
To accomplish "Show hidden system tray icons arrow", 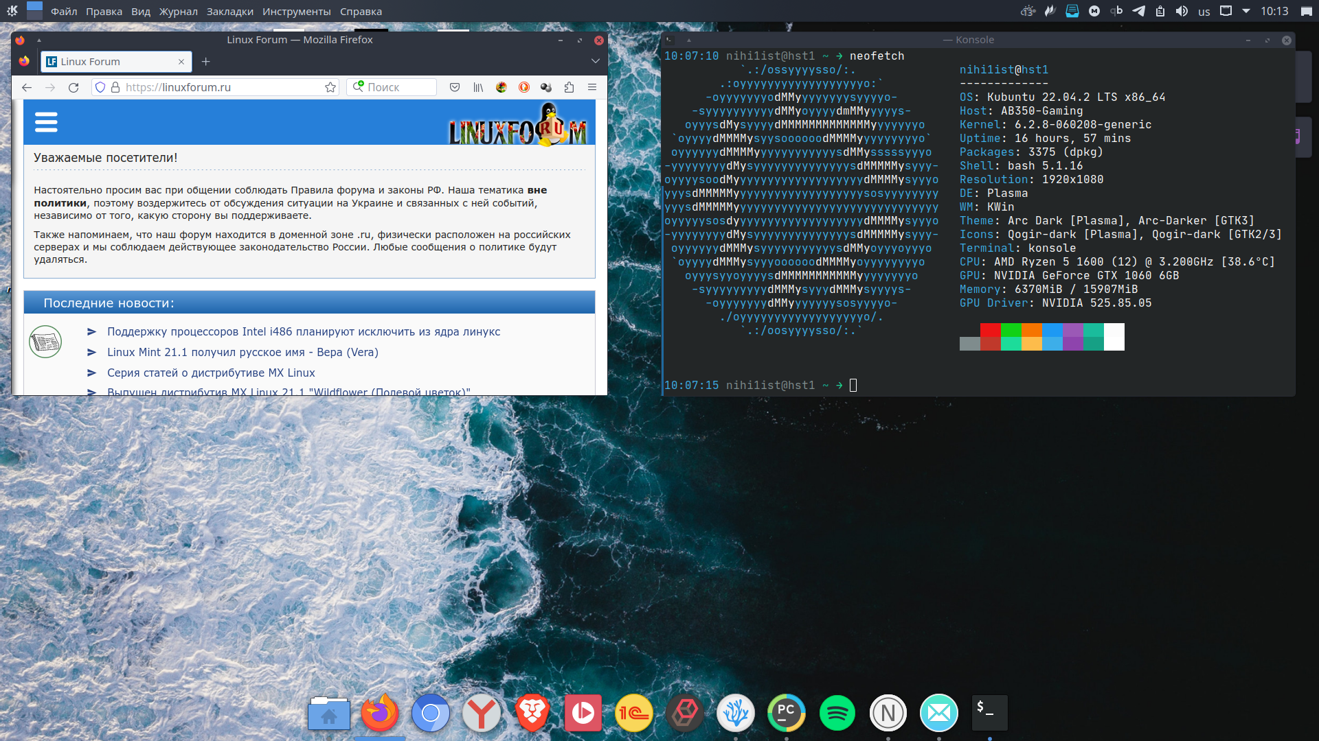I will 1246,11.
